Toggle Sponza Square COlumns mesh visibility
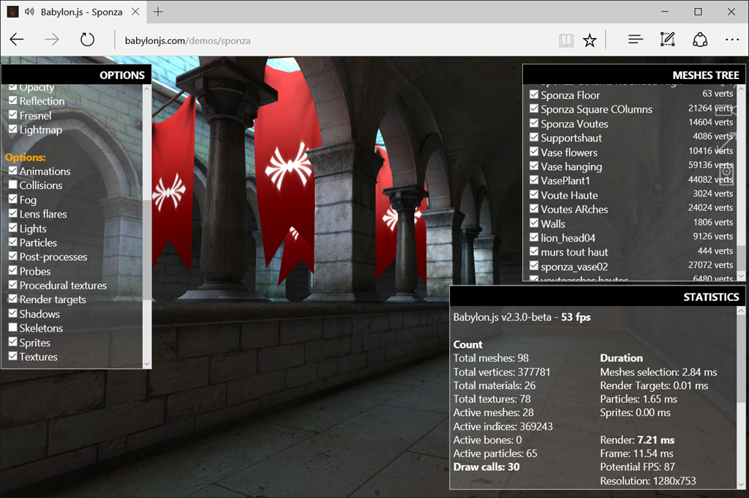The height and width of the screenshot is (498, 749). coord(534,108)
